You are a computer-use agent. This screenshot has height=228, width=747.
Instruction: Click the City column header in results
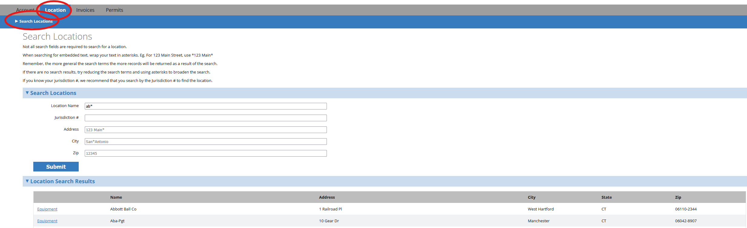(x=531, y=197)
